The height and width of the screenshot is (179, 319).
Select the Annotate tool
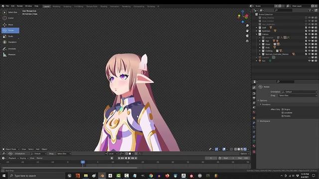(x=10, y=49)
